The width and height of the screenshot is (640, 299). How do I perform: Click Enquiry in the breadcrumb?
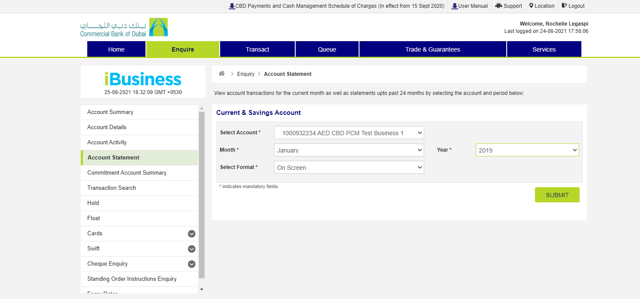[x=246, y=74]
